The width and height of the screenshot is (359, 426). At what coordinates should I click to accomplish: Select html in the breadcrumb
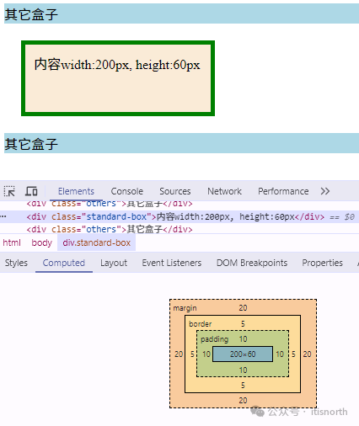click(x=12, y=242)
